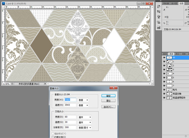
Task: Open the Clone Source stamp panel icon
Action: coord(159,22)
